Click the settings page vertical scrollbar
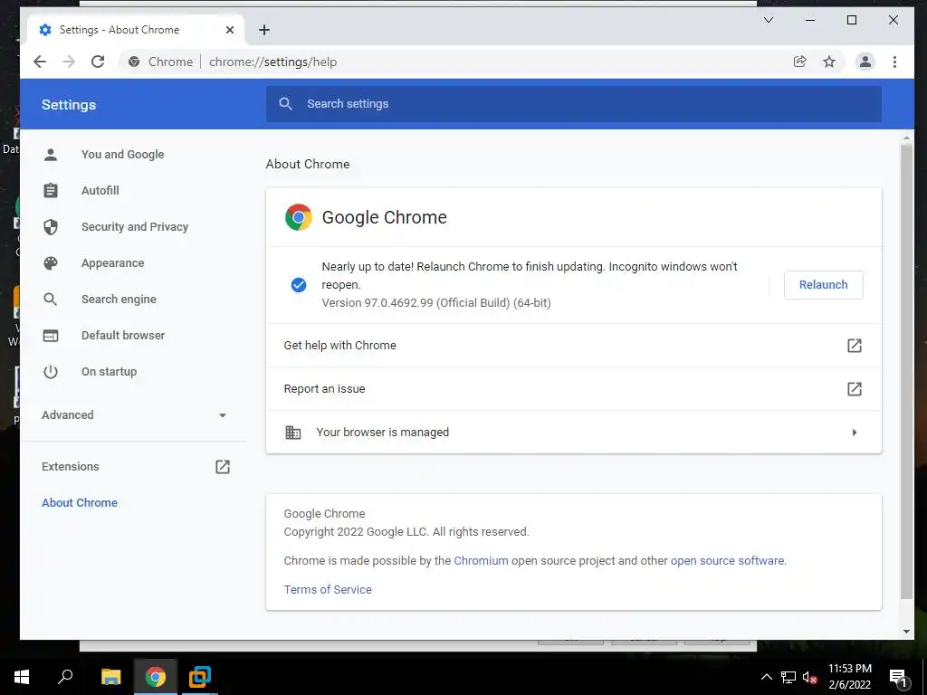The image size is (927, 695). pyautogui.click(x=906, y=372)
